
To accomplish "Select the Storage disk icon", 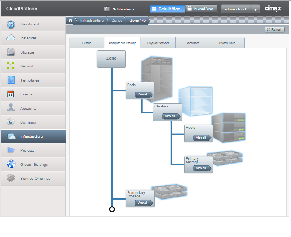I will (x=11, y=52).
